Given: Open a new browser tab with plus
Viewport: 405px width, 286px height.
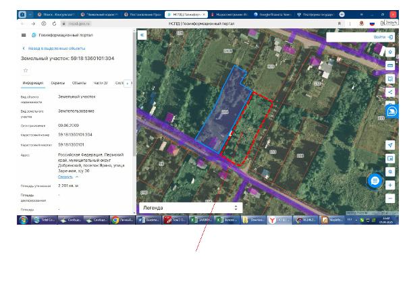Looking at the screenshot, I should 342,14.
